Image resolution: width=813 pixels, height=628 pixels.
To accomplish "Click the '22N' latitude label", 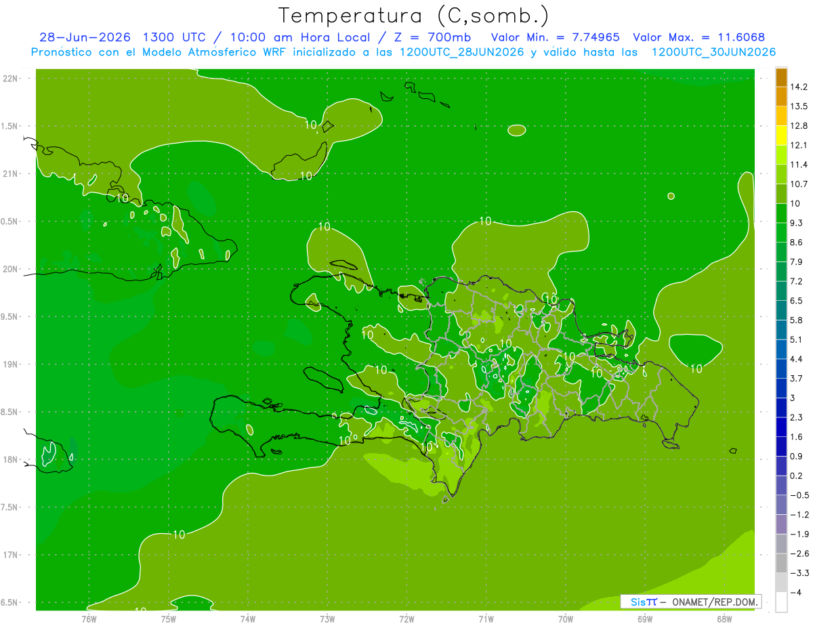I will 12,79.
